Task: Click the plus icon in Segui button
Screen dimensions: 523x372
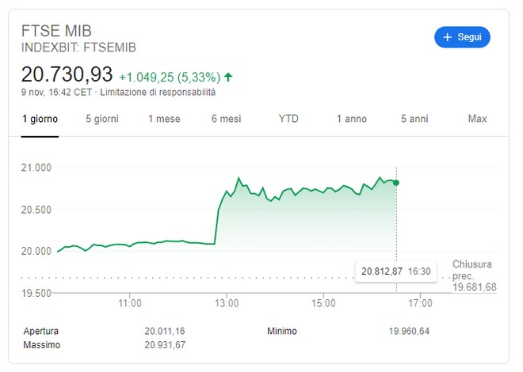Action: 447,37
